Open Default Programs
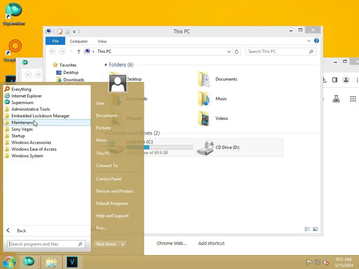The width and height of the screenshot is (359, 269). click(x=112, y=204)
